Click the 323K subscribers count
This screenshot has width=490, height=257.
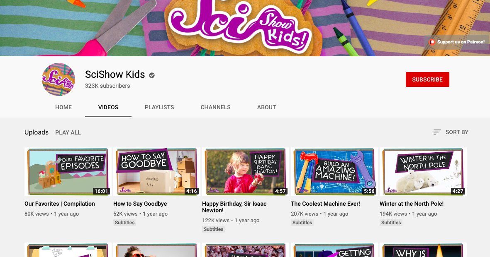pyautogui.click(x=107, y=86)
